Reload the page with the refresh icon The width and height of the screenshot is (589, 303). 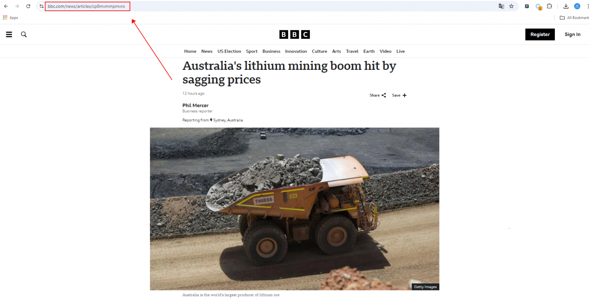pos(28,6)
